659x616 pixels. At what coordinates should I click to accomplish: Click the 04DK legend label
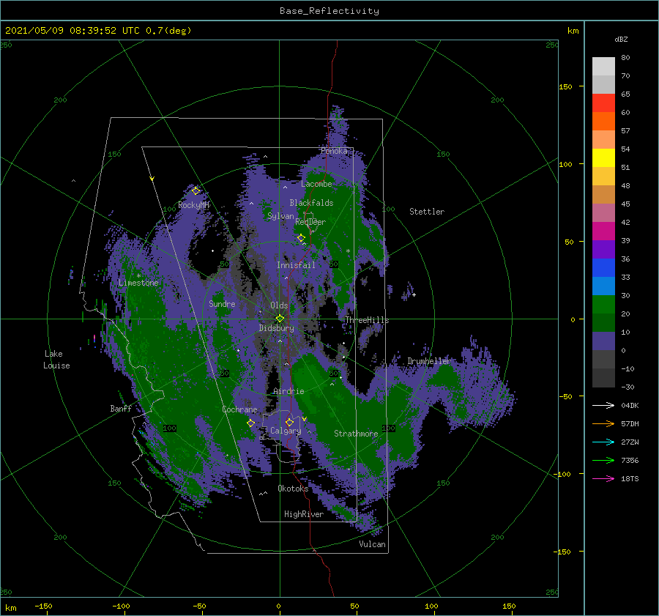tap(630, 405)
